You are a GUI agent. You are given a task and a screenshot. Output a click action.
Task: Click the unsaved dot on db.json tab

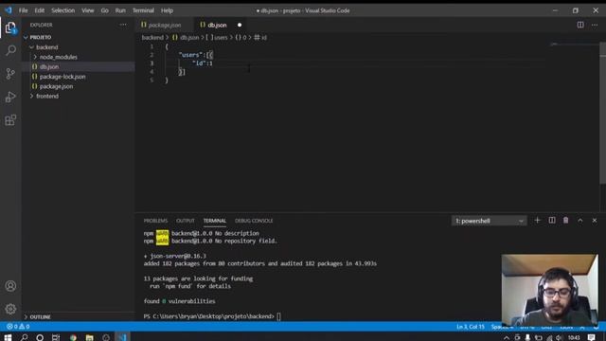(x=240, y=26)
